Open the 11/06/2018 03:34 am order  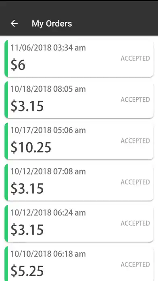pyautogui.click(x=79, y=59)
